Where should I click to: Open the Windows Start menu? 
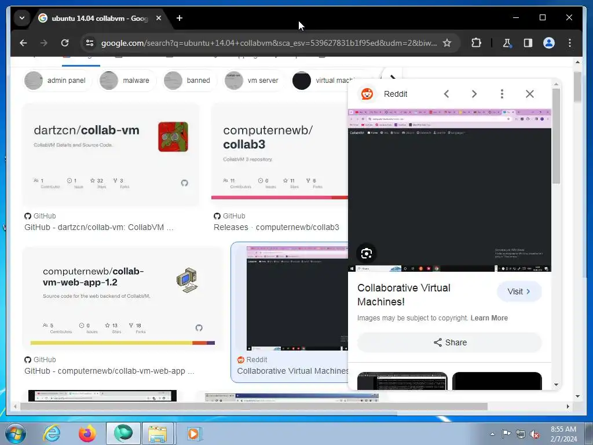click(x=16, y=433)
